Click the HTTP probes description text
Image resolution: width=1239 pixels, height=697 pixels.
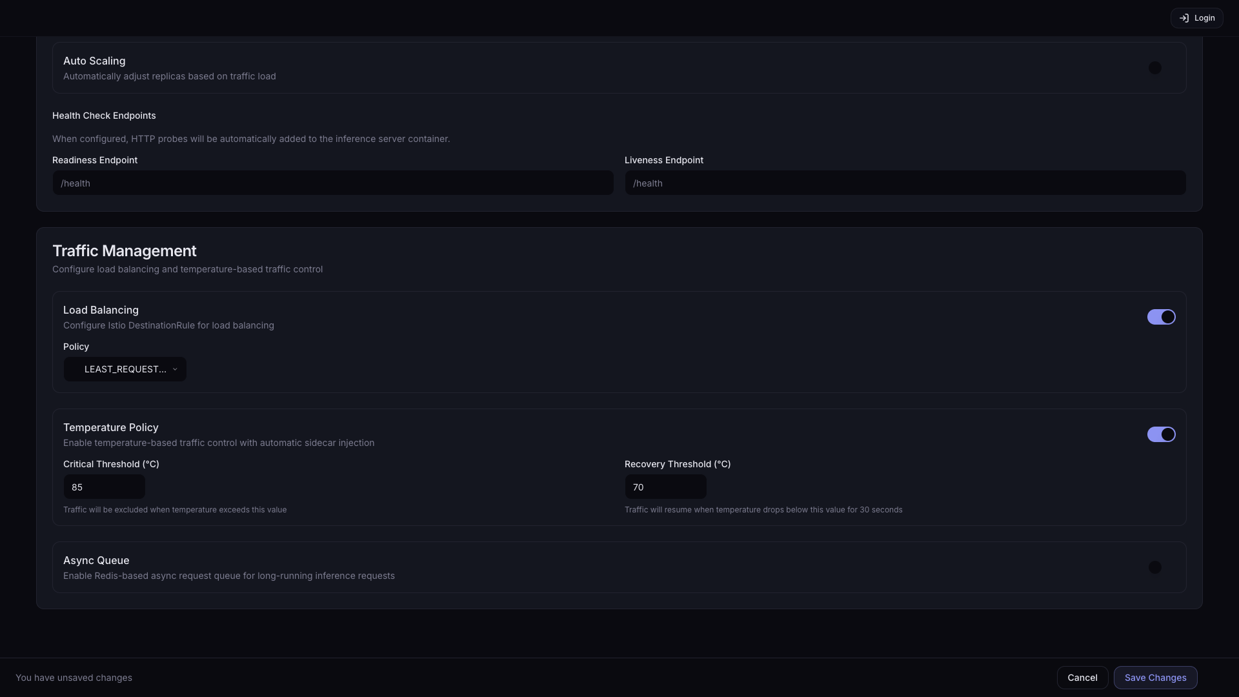click(x=251, y=139)
